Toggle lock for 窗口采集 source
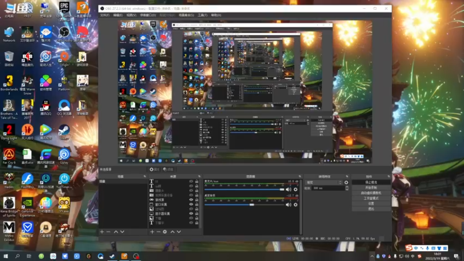 point(197,204)
